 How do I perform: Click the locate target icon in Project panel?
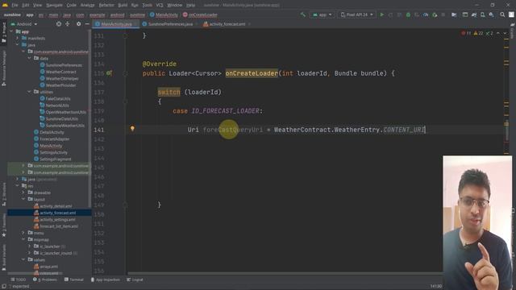[x=59, y=24]
